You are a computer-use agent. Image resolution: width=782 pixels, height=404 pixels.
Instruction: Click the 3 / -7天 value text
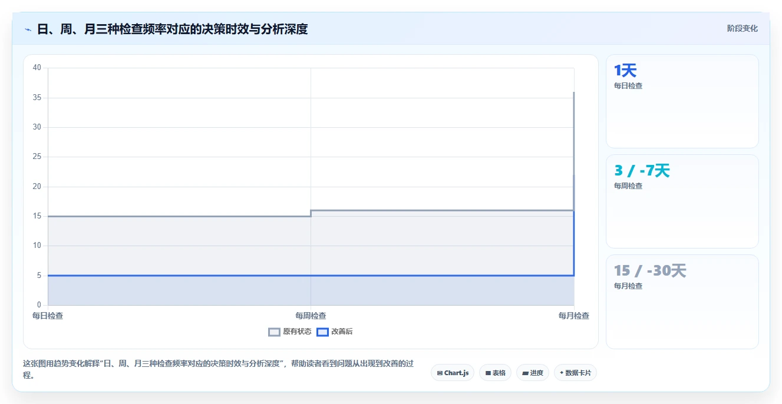click(642, 171)
